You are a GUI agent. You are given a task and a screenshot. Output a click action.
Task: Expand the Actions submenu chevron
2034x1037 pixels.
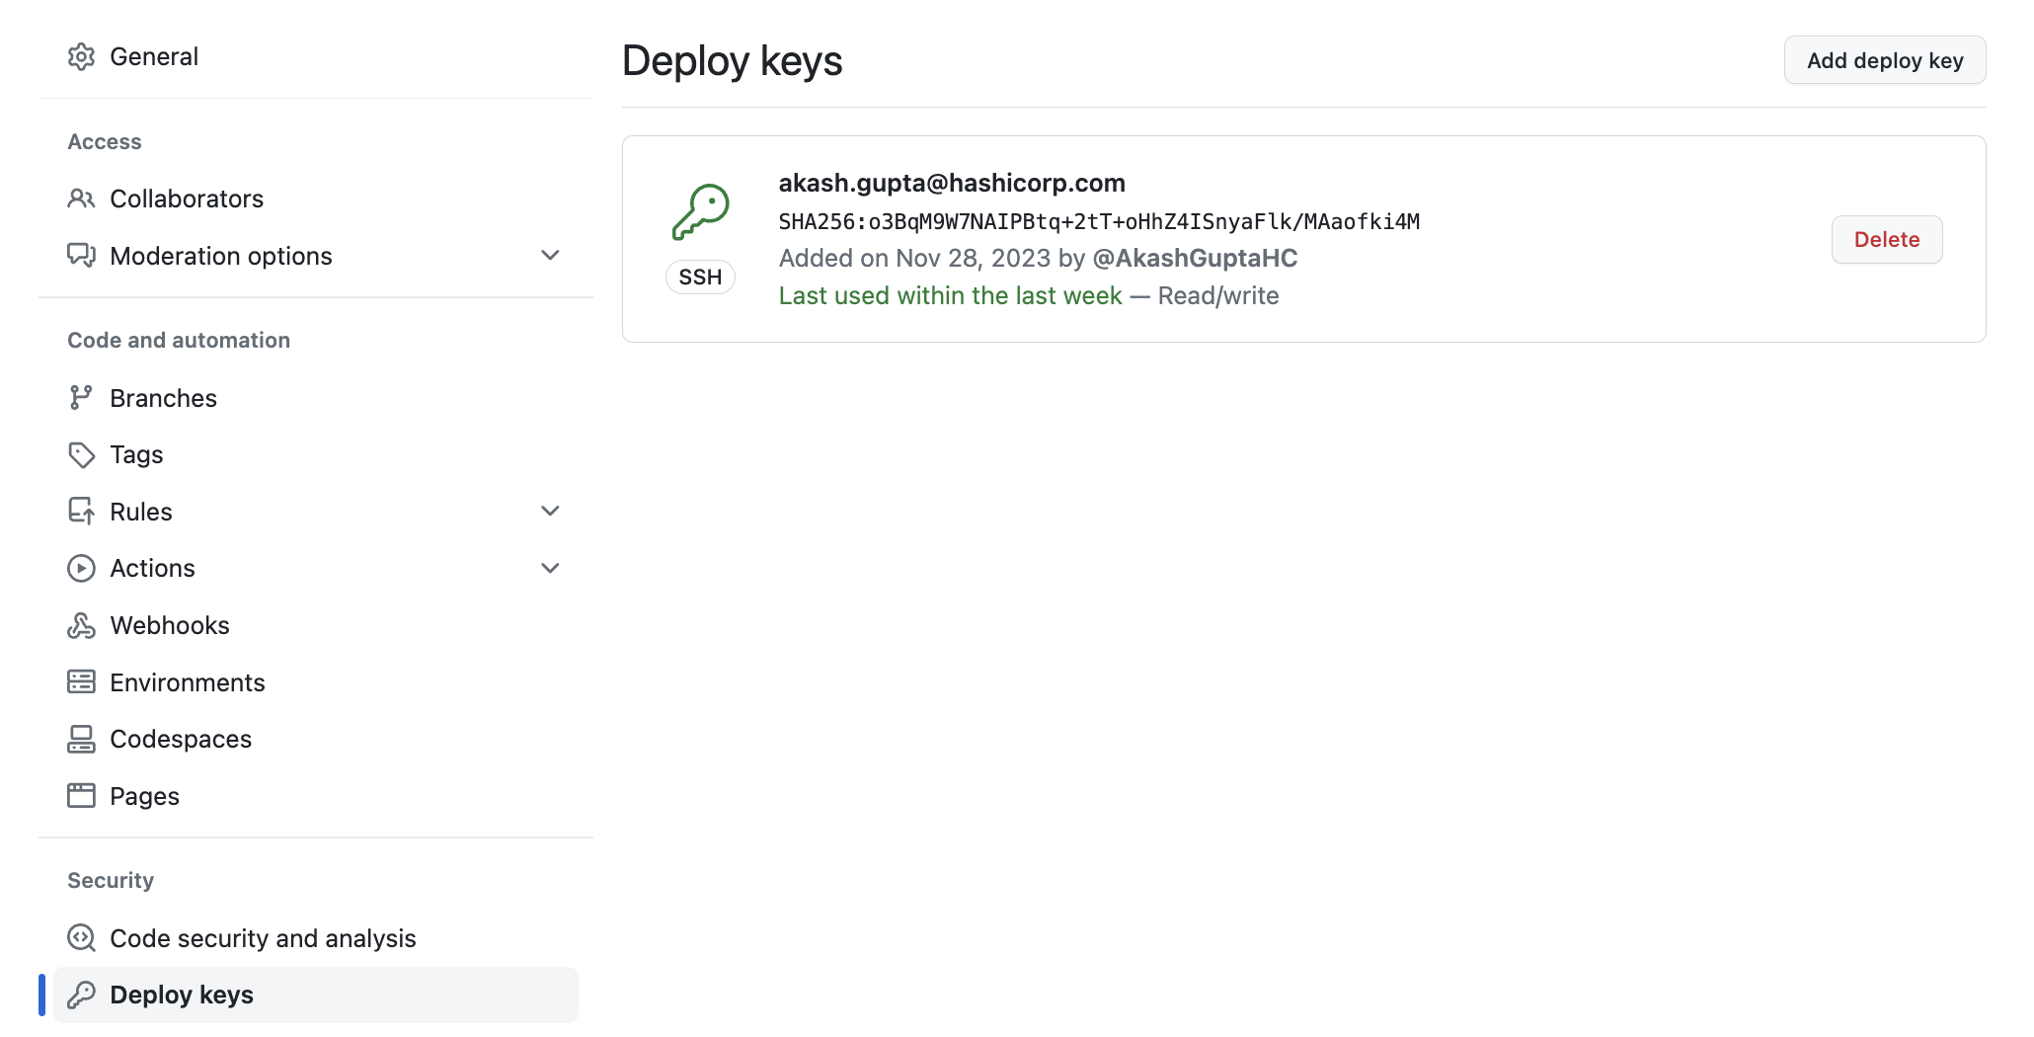(550, 569)
